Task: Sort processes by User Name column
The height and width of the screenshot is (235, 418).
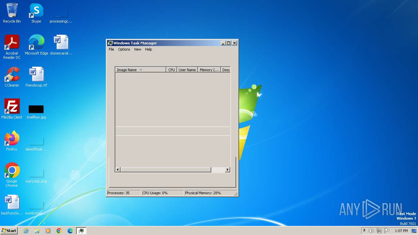Action: (x=187, y=70)
